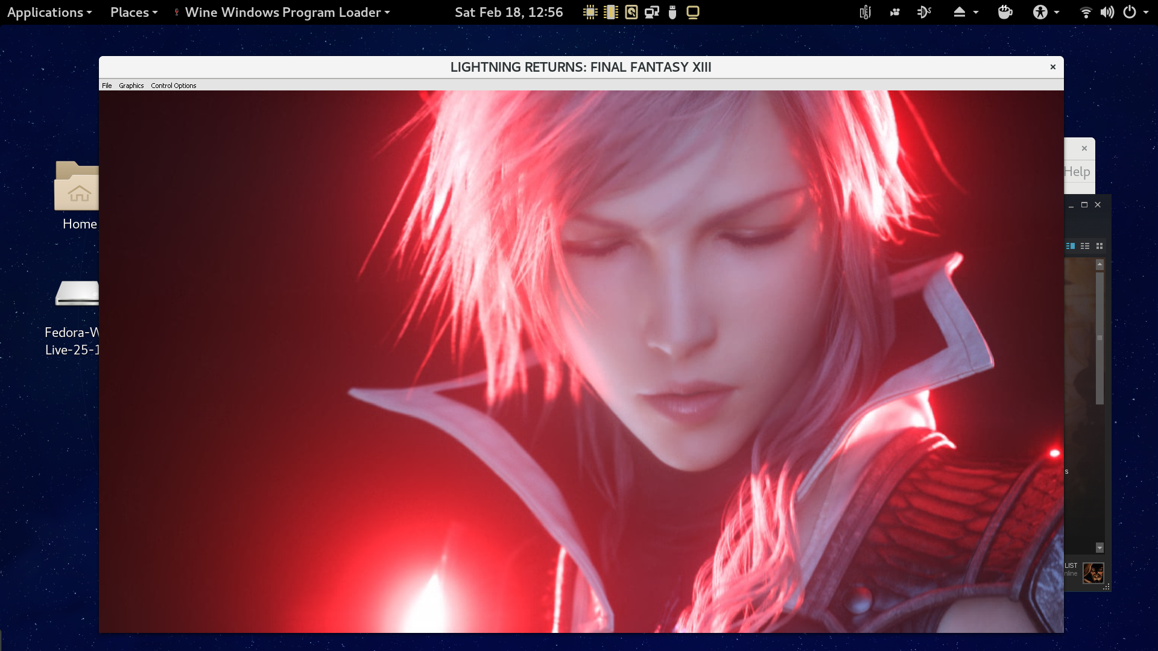Viewport: 1158px width, 651px height.
Task: Click the CPU monitor icon in top bar
Action: click(590, 12)
